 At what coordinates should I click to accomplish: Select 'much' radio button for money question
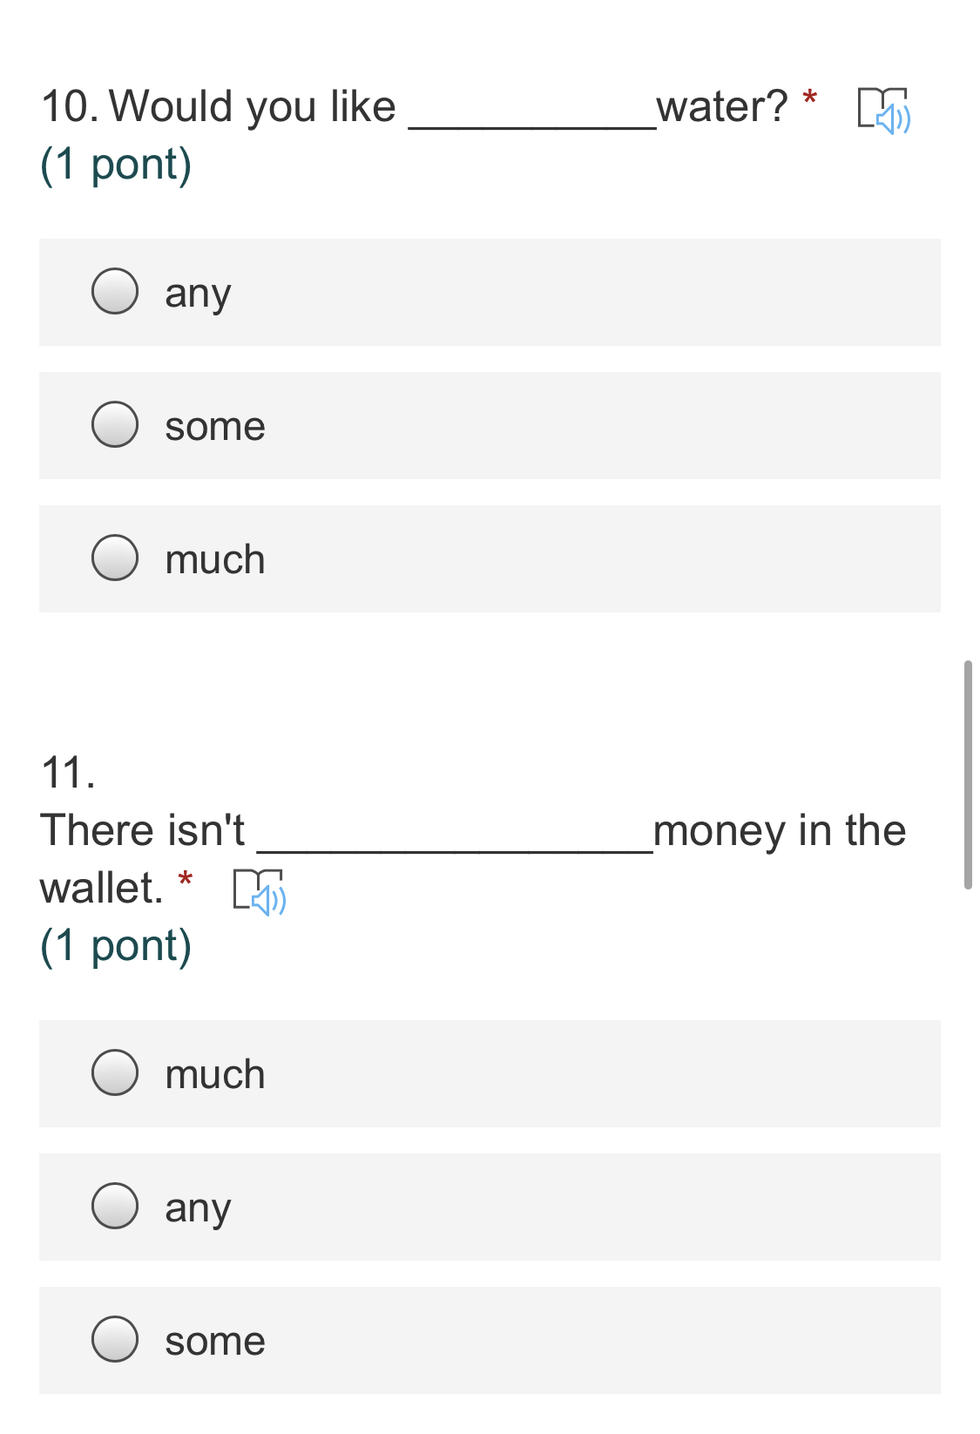(x=115, y=1072)
